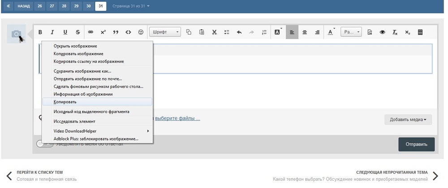This screenshot has width=448, height=188.
Task: Choose Сохранить изображение как… menu entry
Action: click(82, 71)
